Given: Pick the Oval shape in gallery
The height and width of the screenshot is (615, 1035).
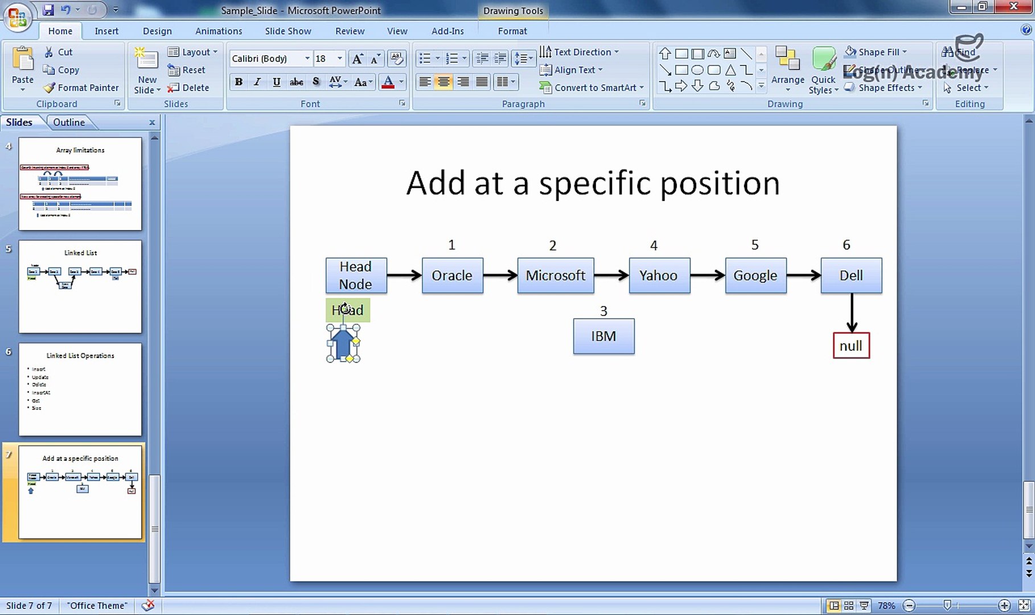Looking at the screenshot, I should click(x=697, y=70).
